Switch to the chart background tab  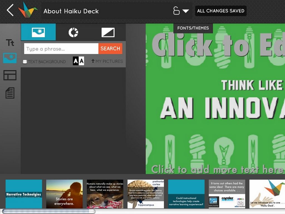73,32
